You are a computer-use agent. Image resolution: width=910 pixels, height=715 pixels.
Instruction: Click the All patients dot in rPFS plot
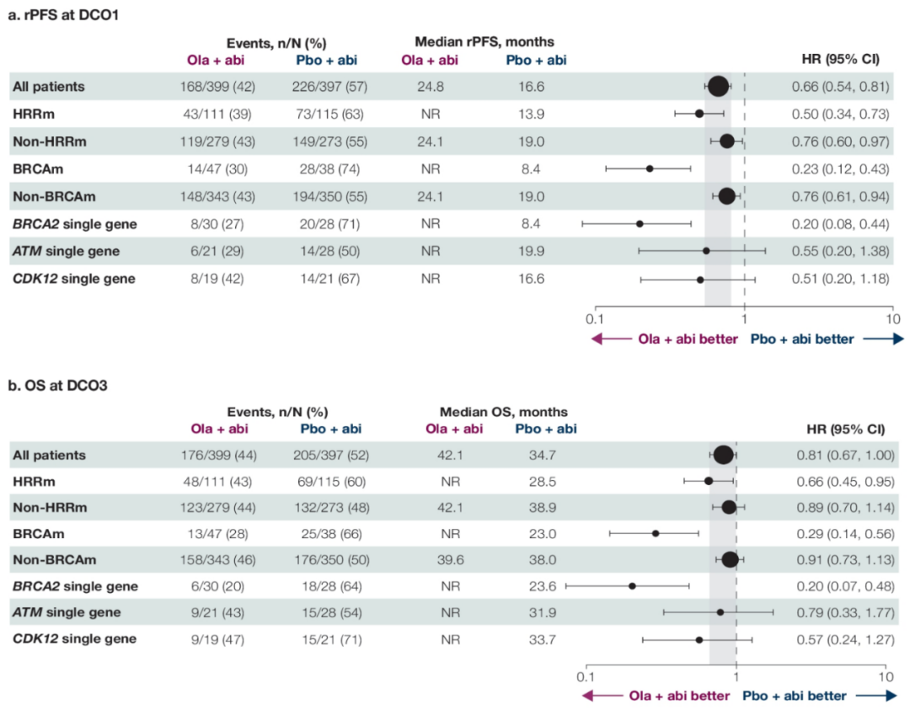(x=718, y=86)
